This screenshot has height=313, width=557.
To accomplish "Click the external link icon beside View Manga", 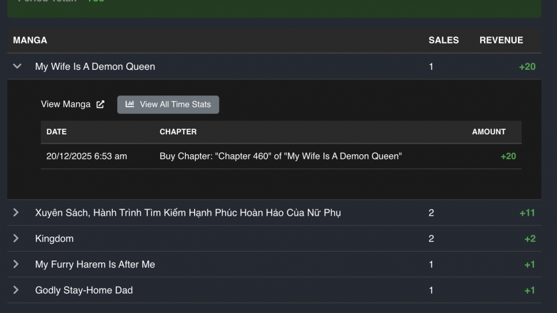I will click(x=101, y=104).
